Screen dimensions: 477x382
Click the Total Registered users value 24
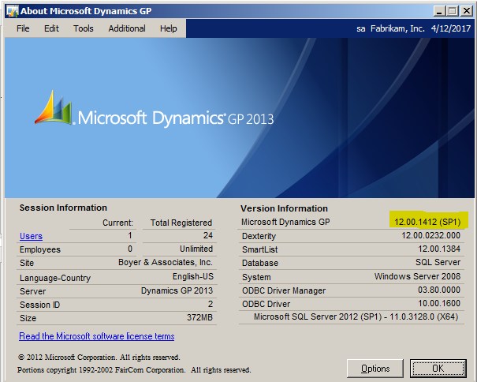pos(208,235)
